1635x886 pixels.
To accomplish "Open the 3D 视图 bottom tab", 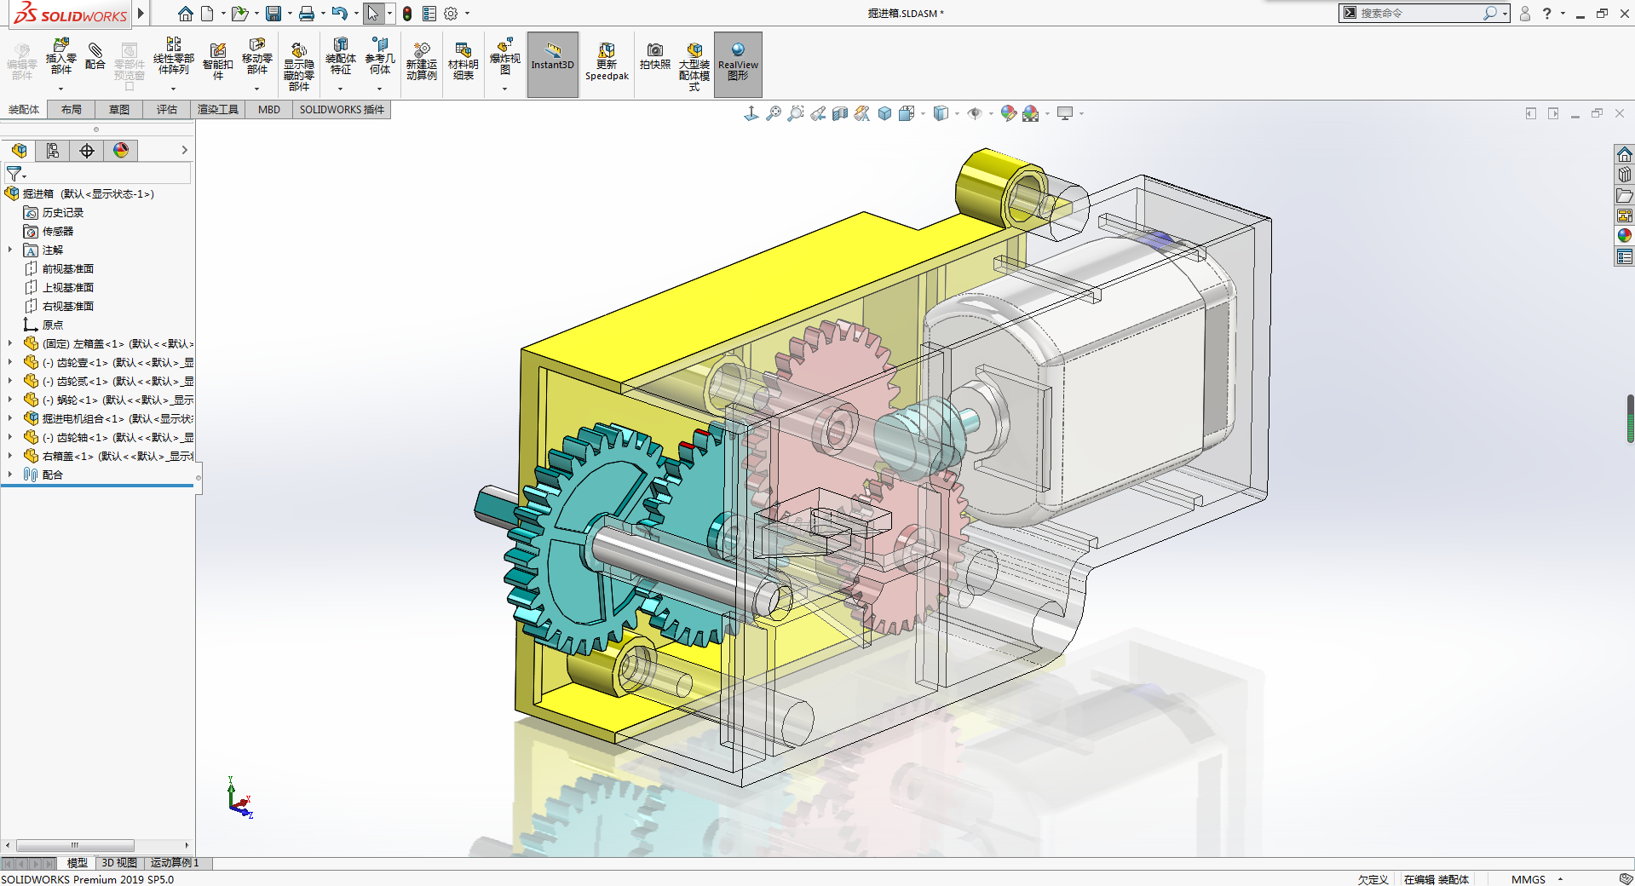I will pos(119,863).
